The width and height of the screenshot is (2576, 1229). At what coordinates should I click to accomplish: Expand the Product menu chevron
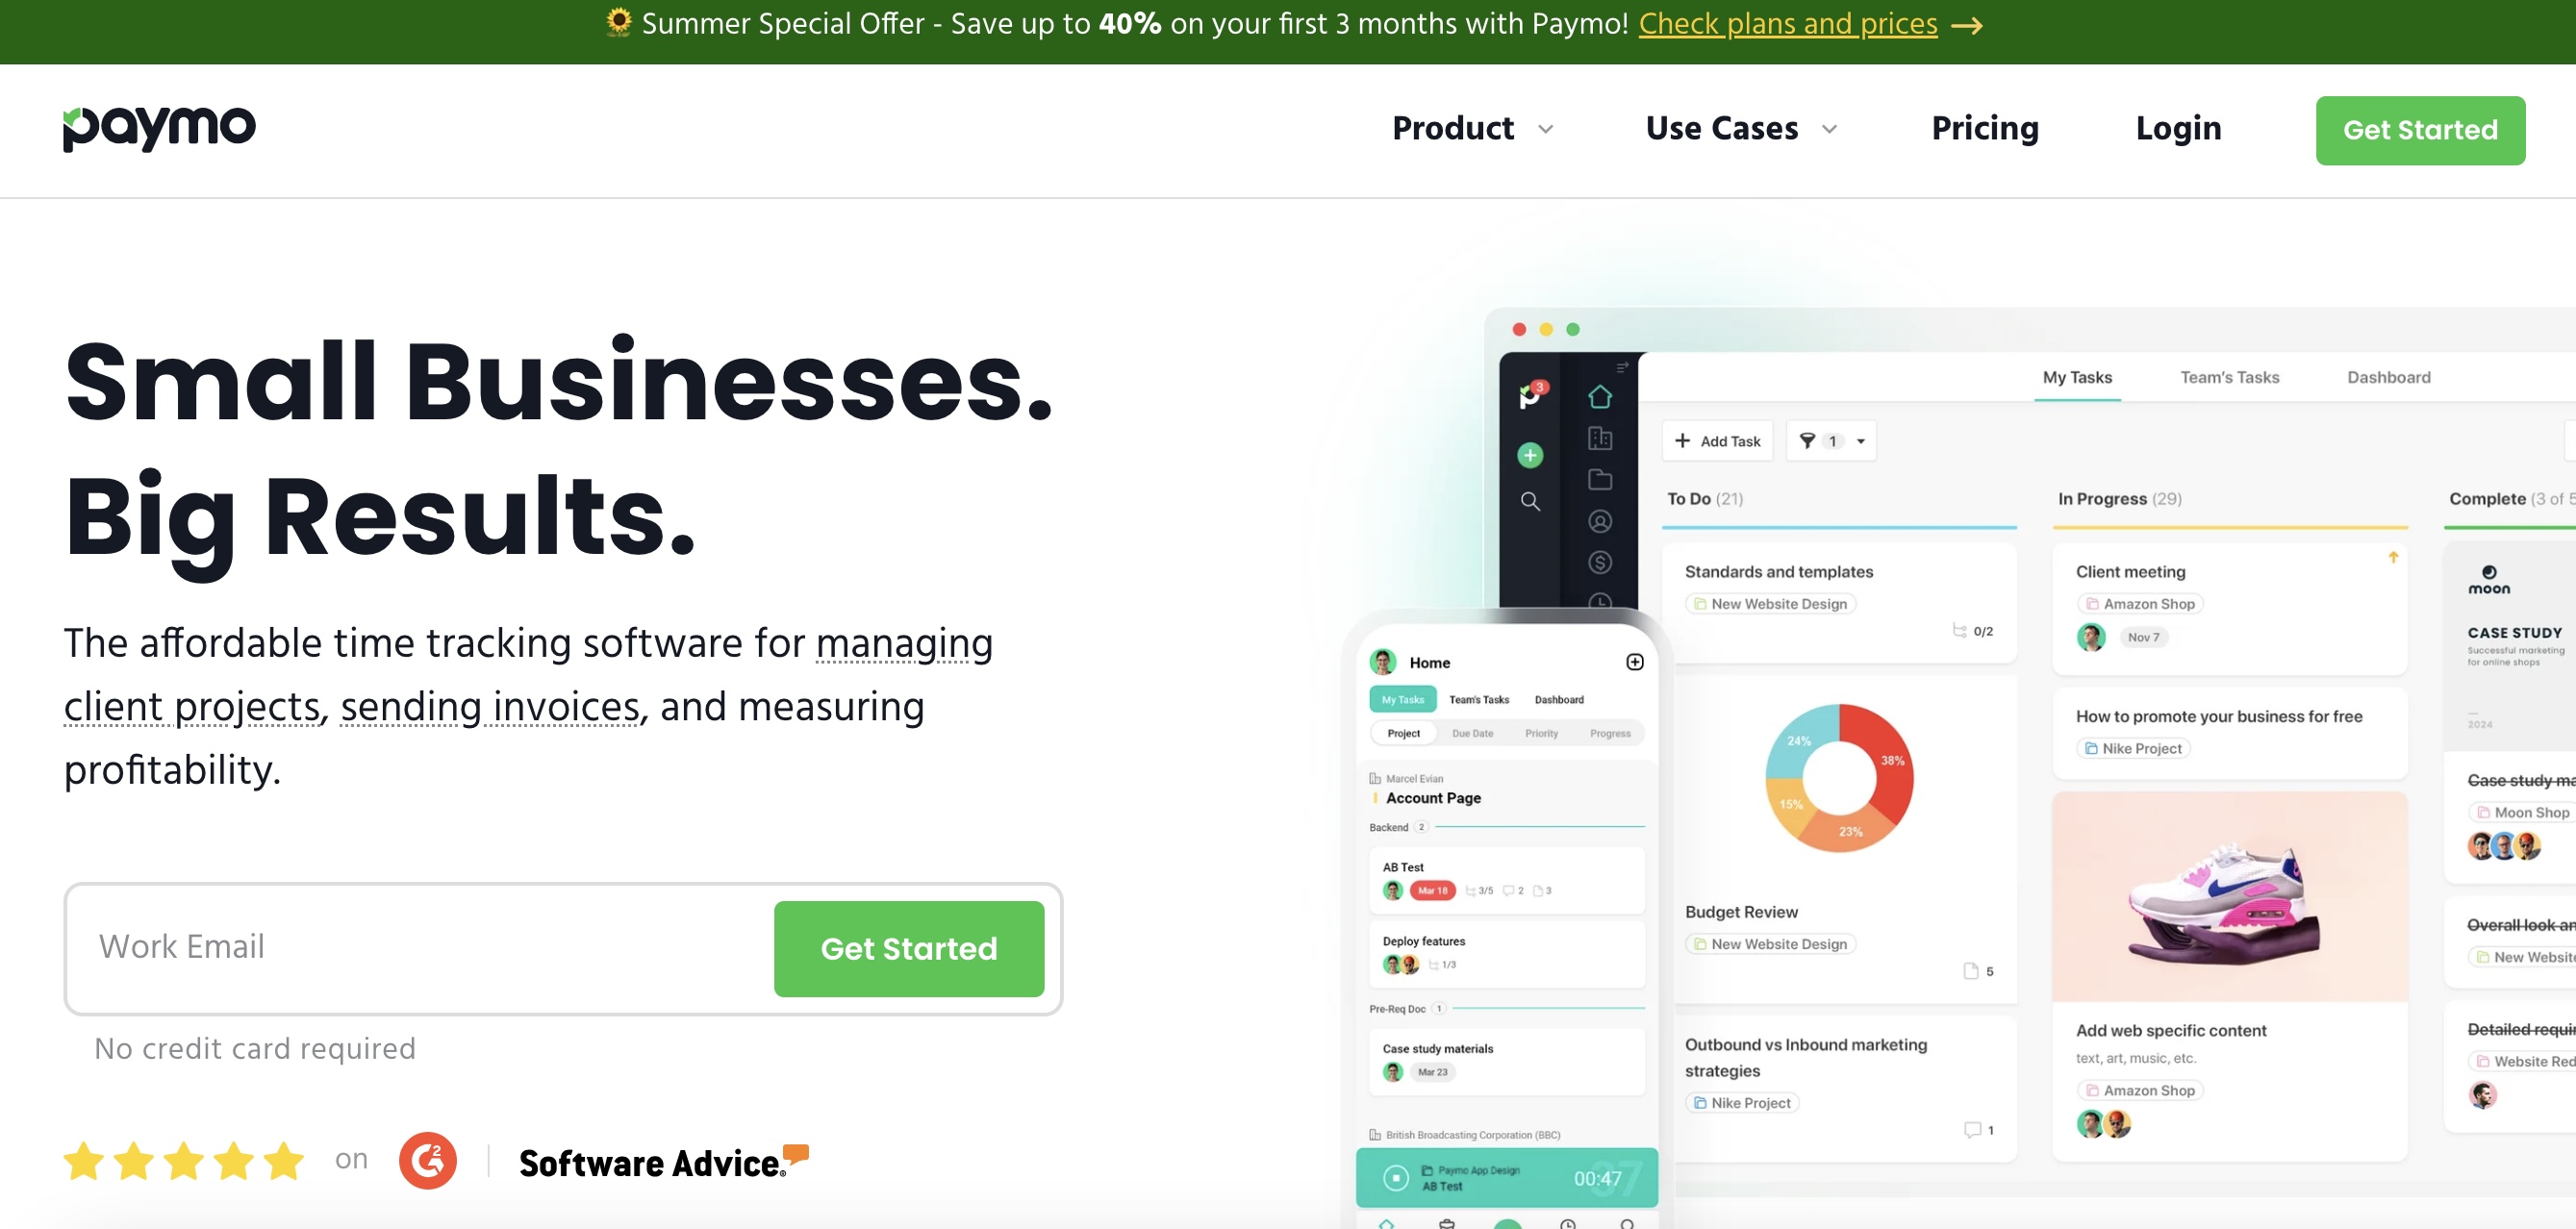point(1545,129)
